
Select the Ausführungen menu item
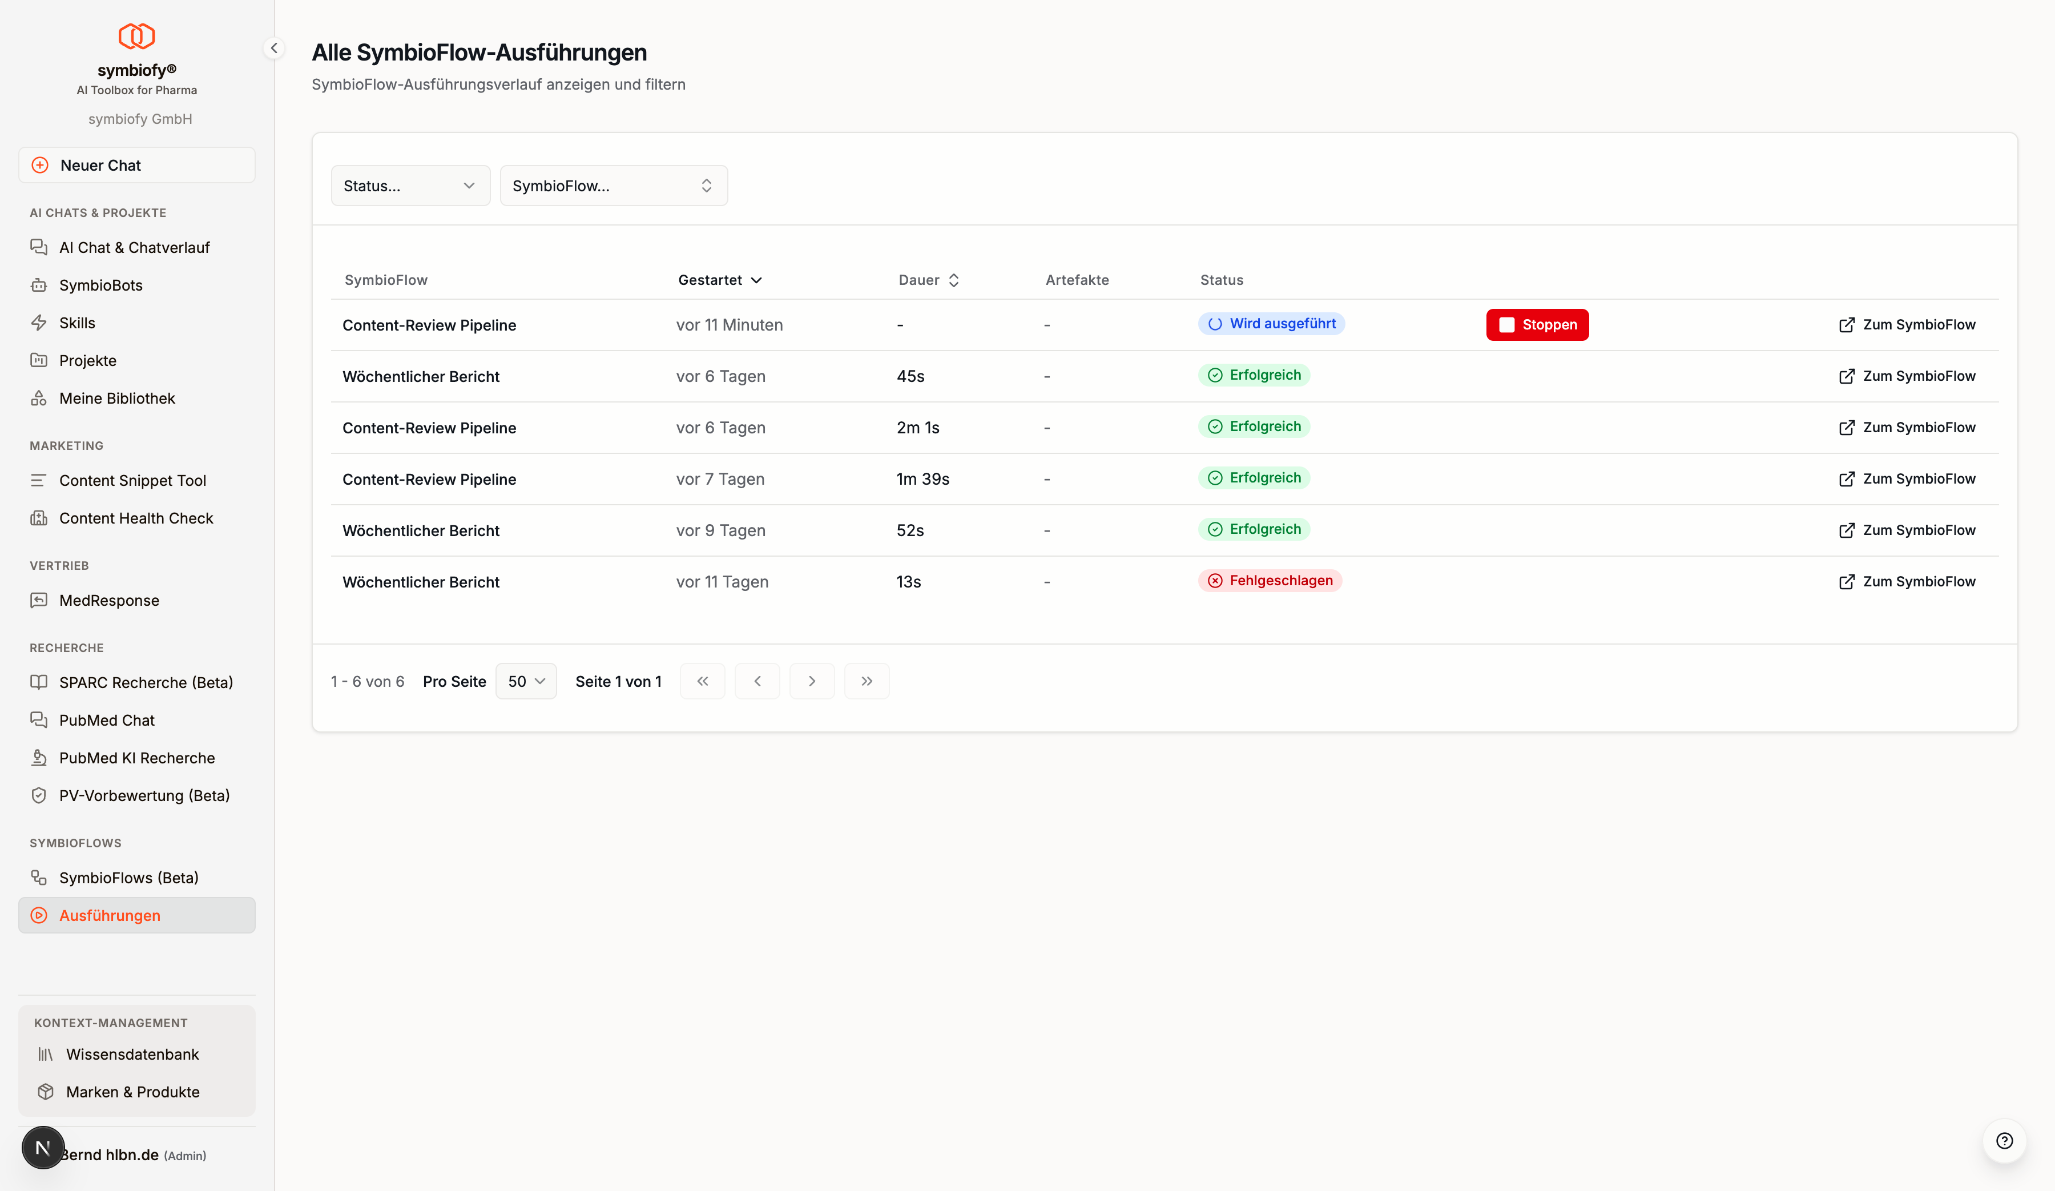pos(137,915)
